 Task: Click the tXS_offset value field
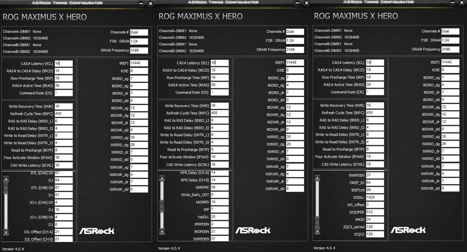375,205
